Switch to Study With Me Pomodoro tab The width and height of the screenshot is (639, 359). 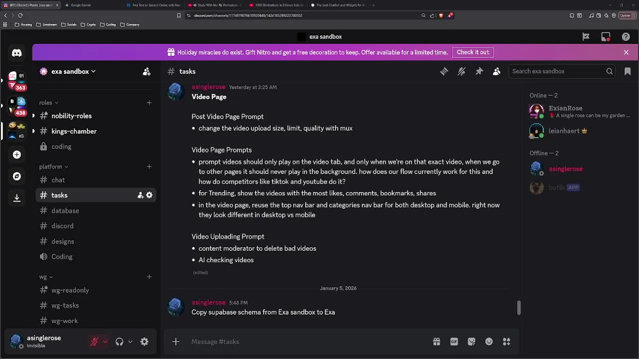click(x=215, y=5)
